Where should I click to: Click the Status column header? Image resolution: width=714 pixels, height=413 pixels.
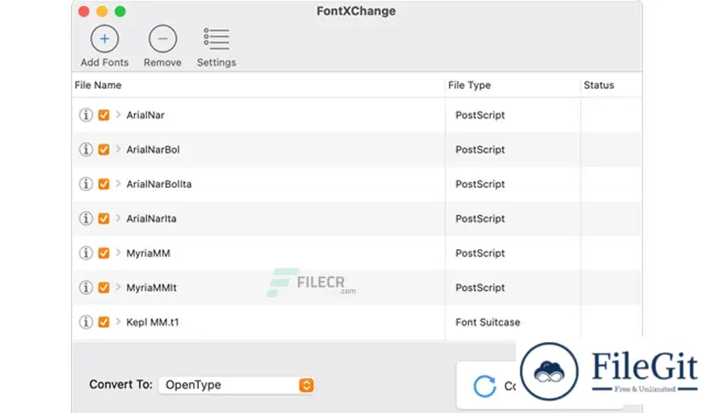coord(599,85)
